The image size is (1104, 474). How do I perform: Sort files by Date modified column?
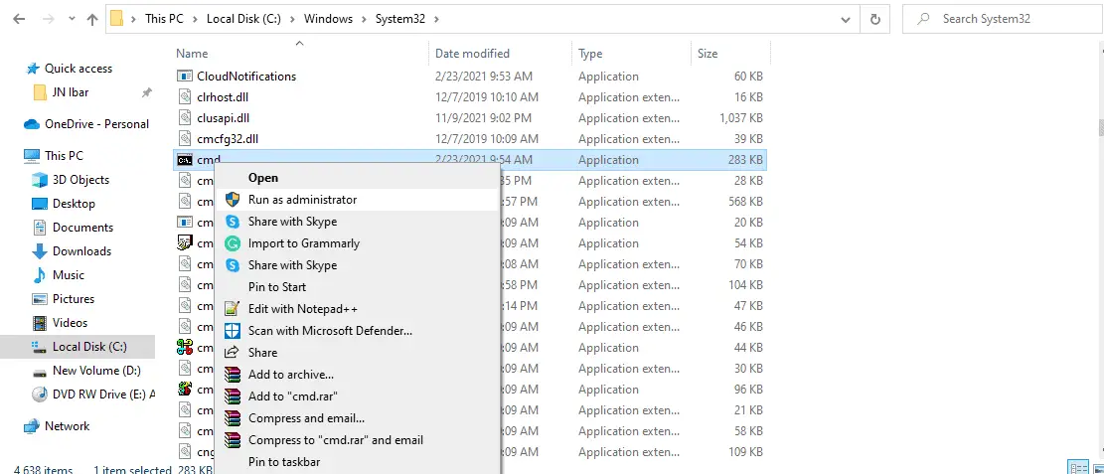[x=473, y=54]
